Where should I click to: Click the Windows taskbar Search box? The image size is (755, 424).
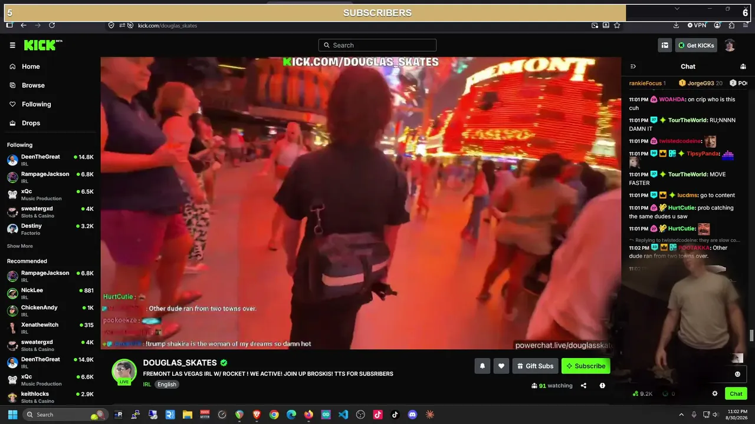pos(65,415)
